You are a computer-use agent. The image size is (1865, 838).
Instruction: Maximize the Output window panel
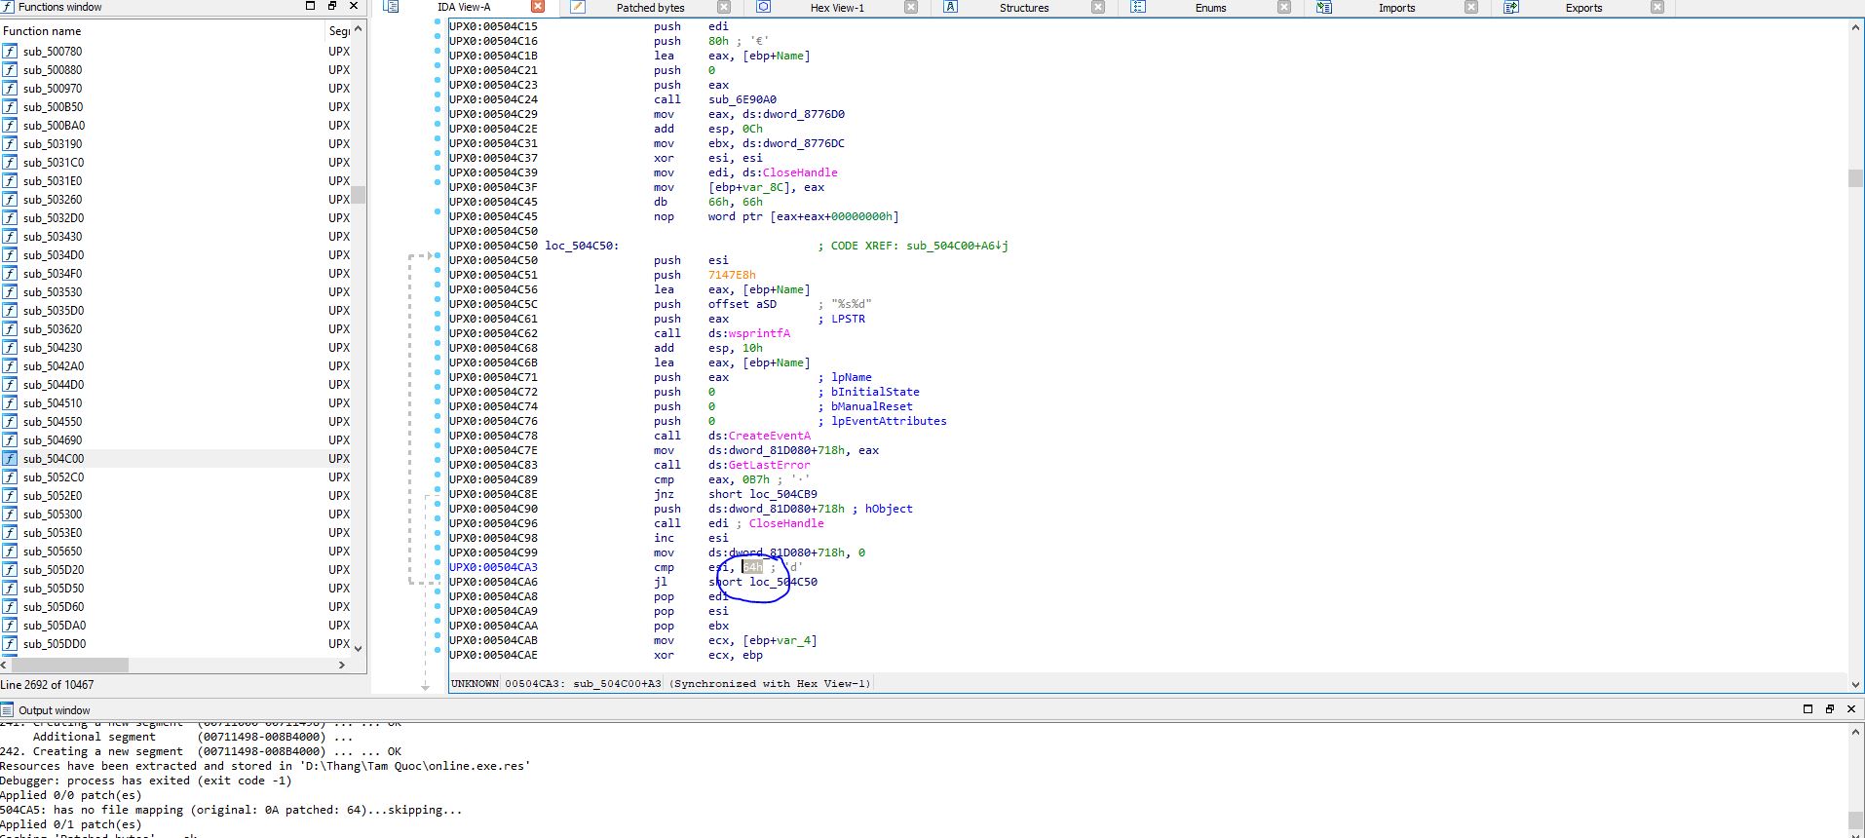[1808, 709]
